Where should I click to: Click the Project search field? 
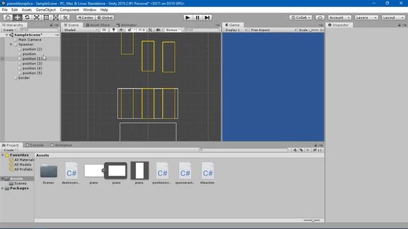pos(244,150)
